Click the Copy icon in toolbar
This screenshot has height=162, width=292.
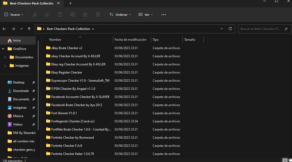tap(47, 15)
